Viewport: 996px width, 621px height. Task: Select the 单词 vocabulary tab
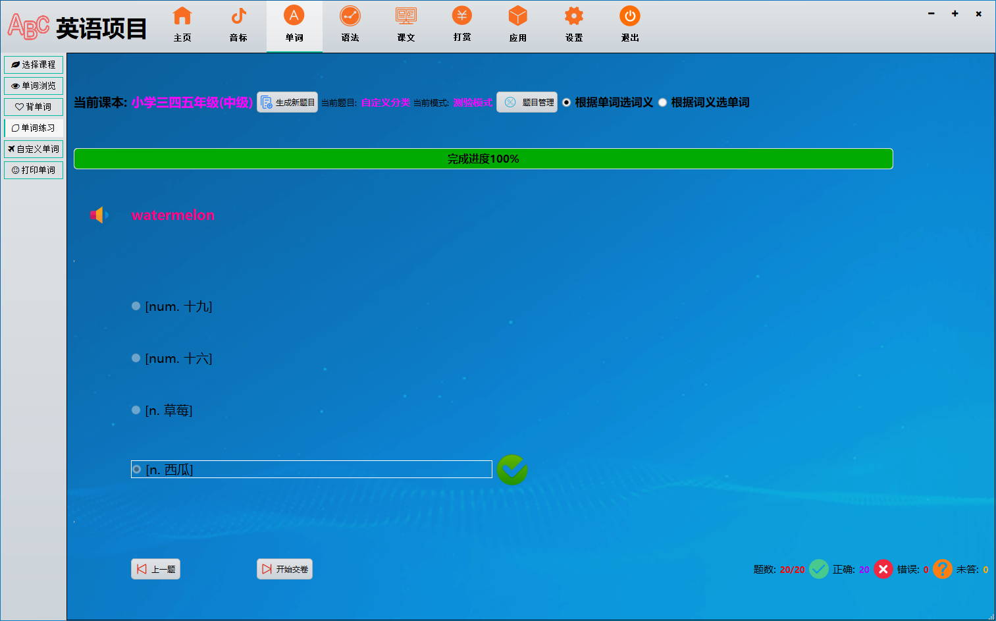[x=294, y=25]
